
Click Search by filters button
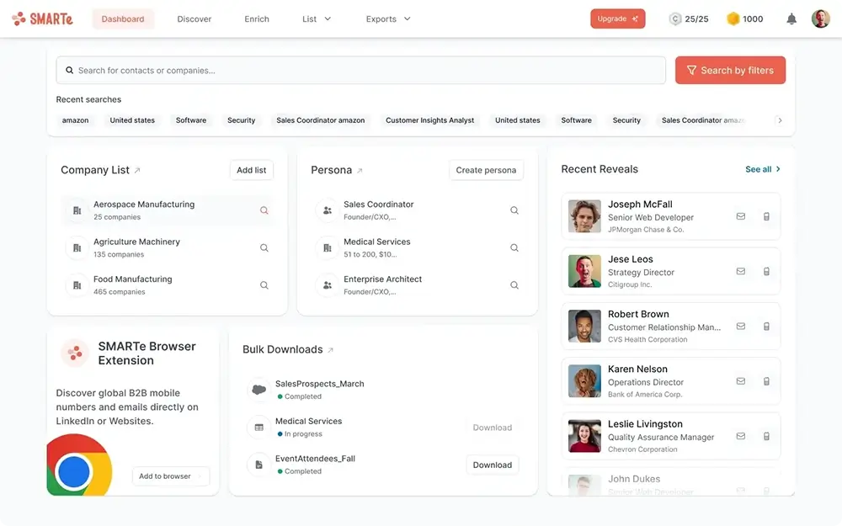pyautogui.click(x=730, y=71)
